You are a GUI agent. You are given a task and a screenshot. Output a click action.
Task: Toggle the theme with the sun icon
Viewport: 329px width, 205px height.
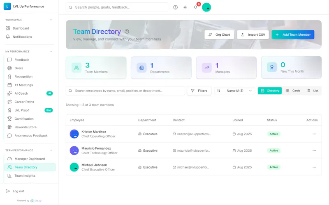pos(185,7)
